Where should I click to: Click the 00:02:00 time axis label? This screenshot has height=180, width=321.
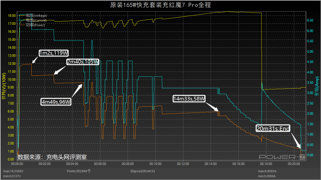(45, 164)
